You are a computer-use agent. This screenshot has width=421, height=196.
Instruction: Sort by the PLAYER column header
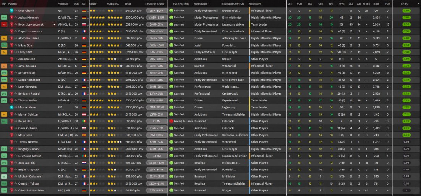pyautogui.click(x=13, y=4)
